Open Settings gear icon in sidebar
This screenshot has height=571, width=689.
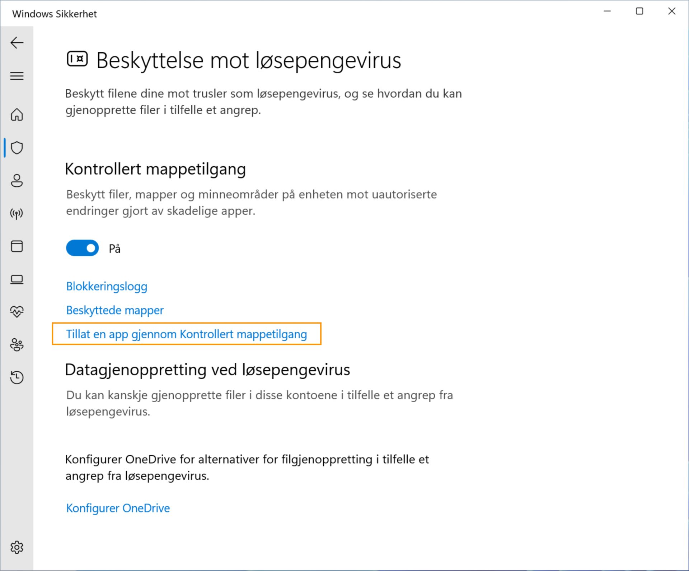(17, 547)
